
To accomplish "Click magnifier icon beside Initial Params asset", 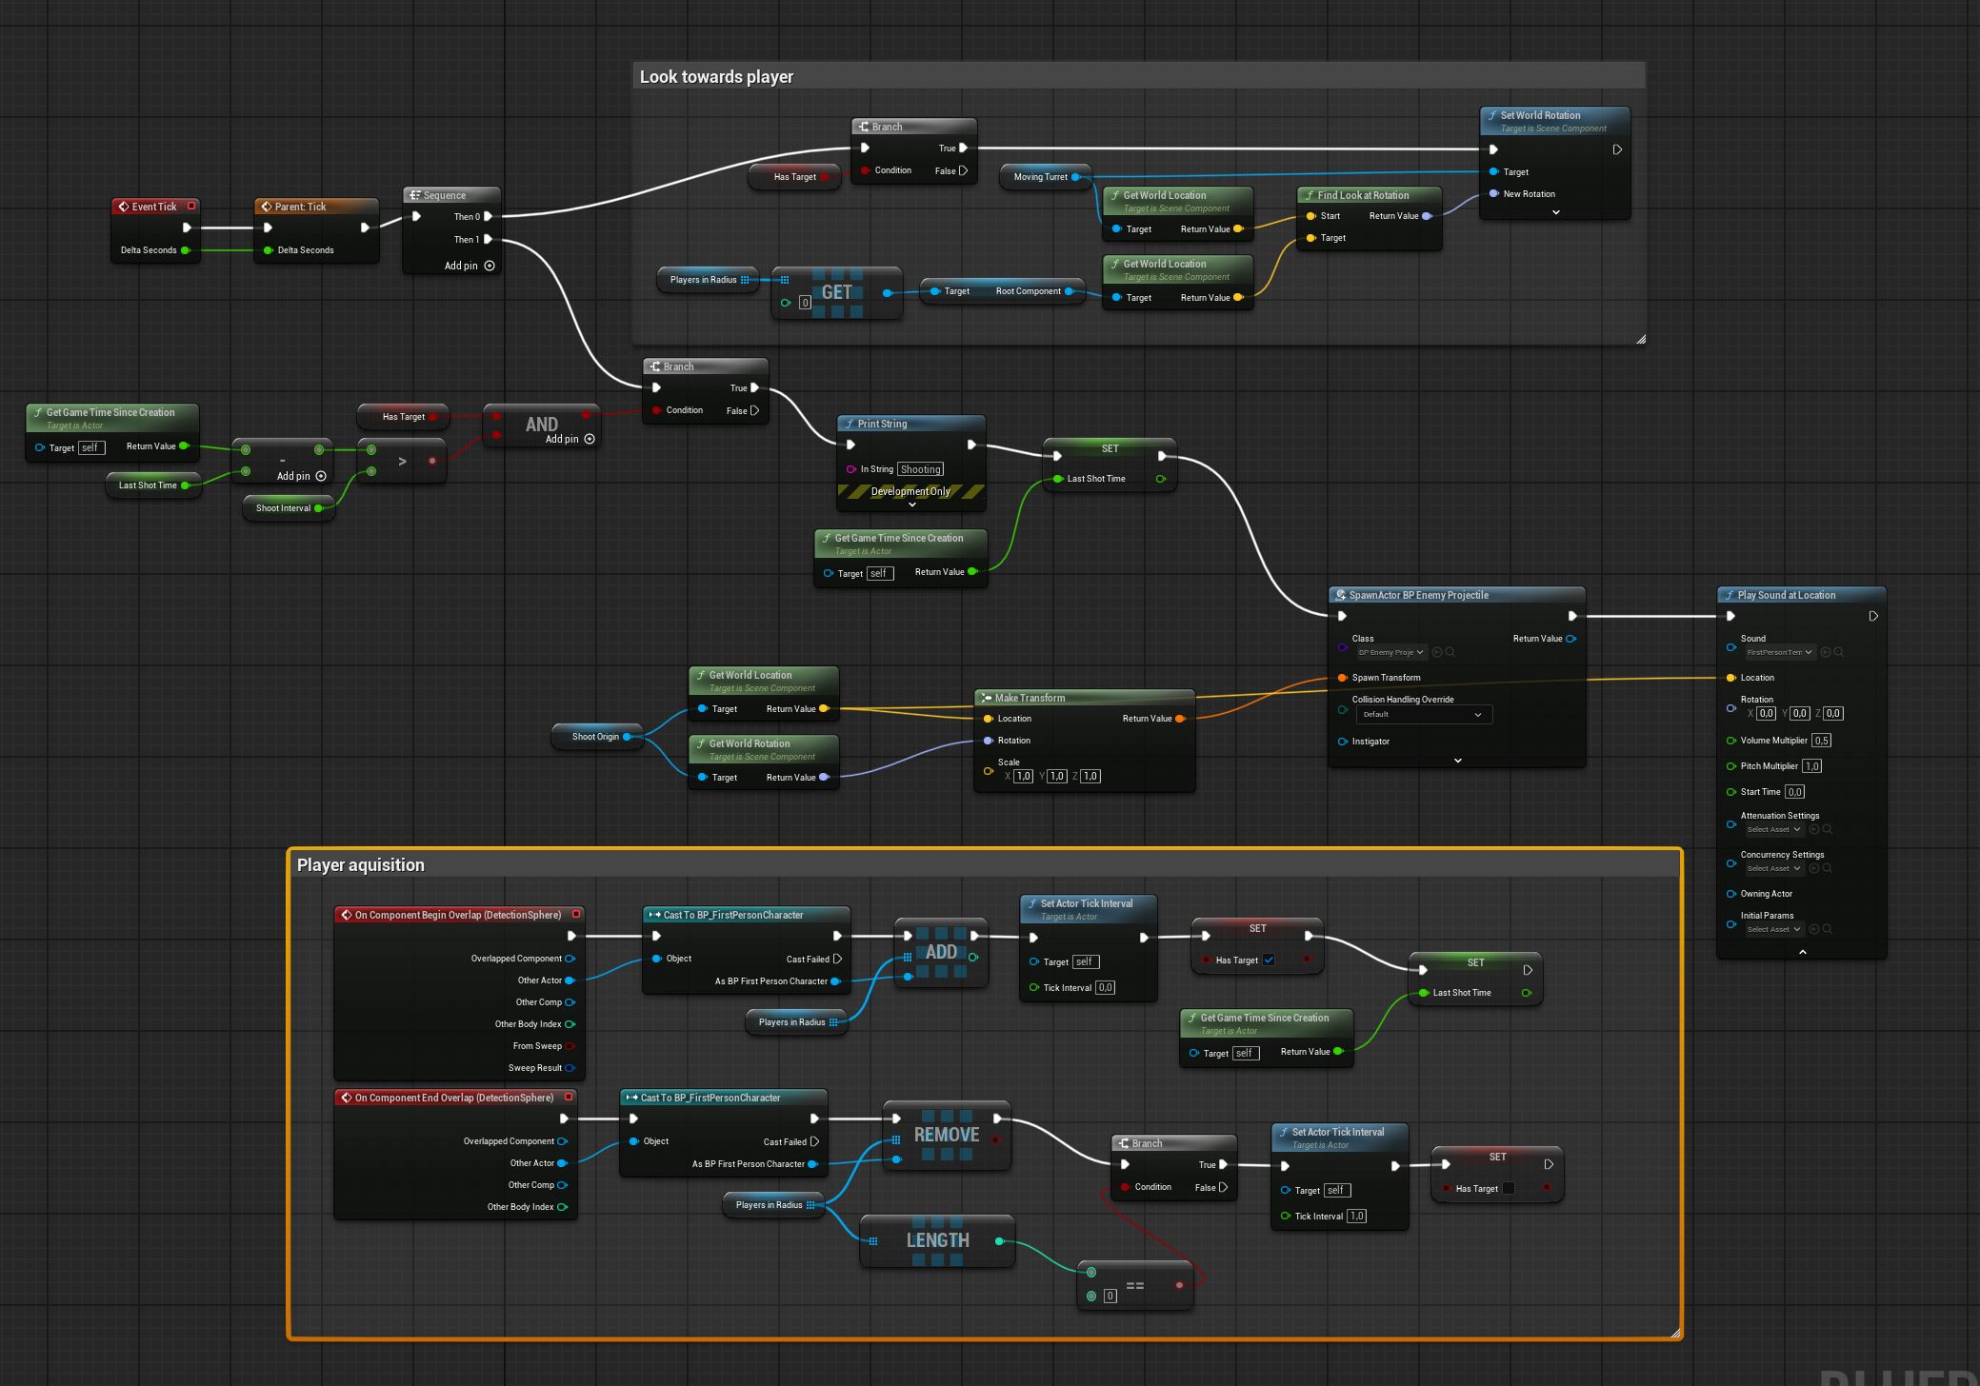I will click(1827, 929).
